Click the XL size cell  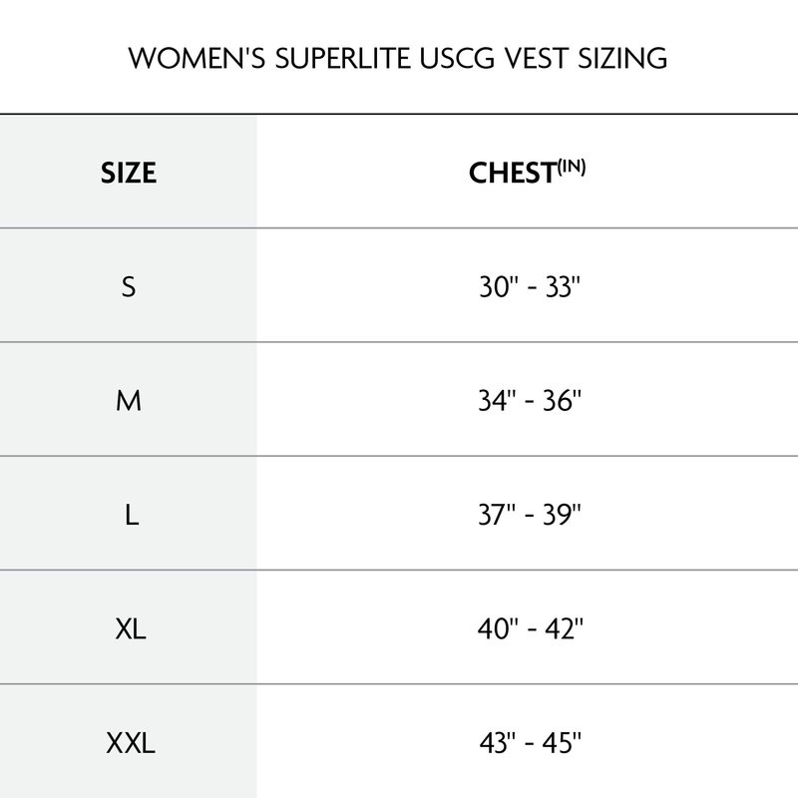click(131, 628)
